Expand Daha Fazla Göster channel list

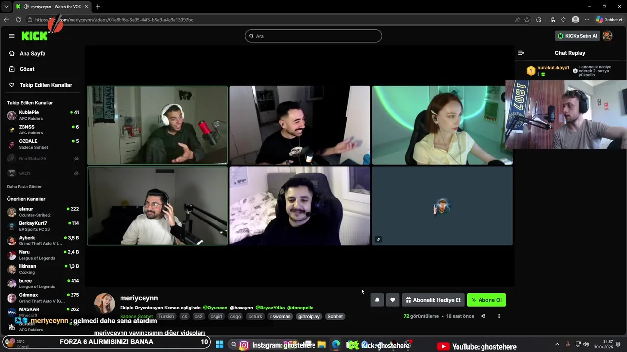pyautogui.click(x=24, y=187)
